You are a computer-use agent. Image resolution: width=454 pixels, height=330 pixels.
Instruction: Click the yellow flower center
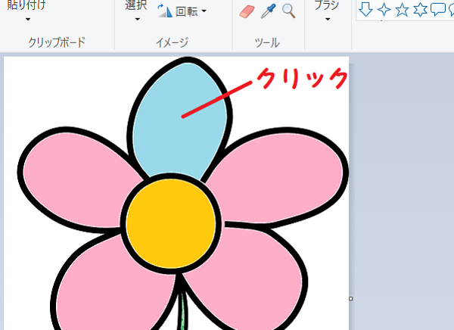pyautogui.click(x=171, y=223)
